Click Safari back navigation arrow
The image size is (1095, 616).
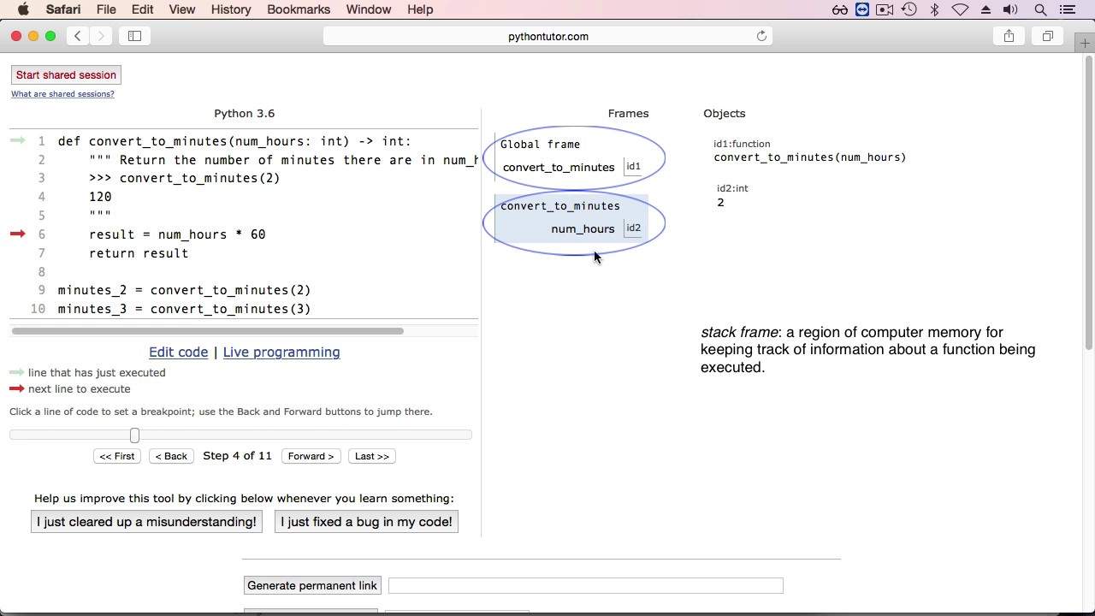[78, 36]
